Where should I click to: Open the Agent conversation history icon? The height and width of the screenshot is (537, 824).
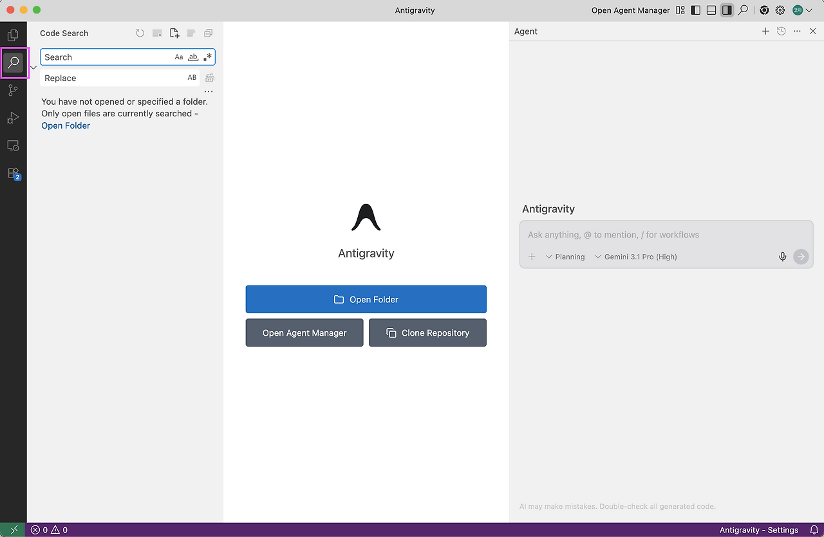(782, 31)
